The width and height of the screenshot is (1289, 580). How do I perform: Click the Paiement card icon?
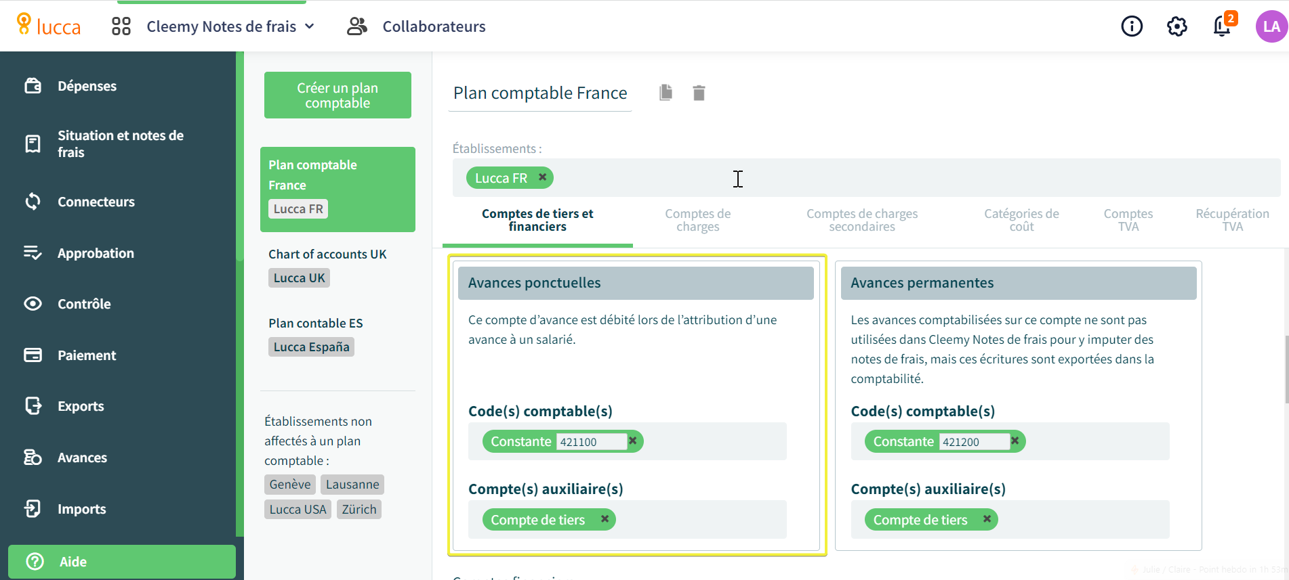33,355
